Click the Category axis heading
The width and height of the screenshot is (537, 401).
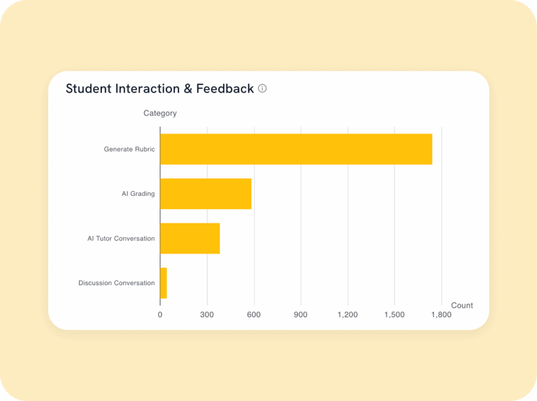[160, 113]
